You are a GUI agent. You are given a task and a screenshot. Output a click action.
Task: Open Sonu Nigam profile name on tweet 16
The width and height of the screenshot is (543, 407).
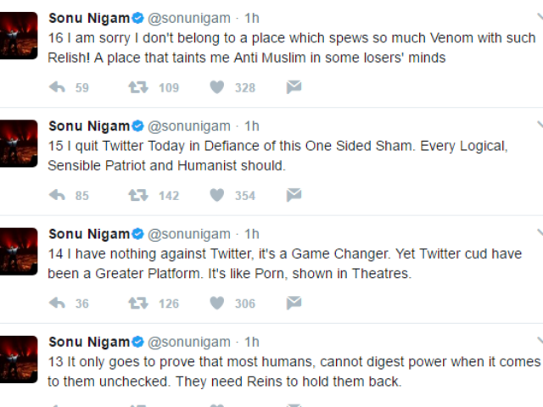point(89,18)
